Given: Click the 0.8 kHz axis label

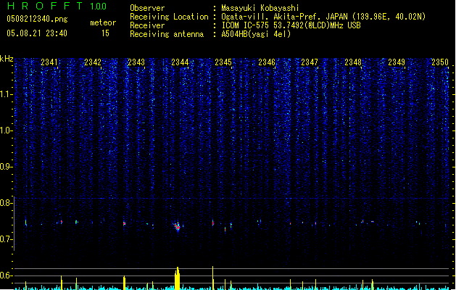Looking at the screenshot, I should tap(7, 203).
